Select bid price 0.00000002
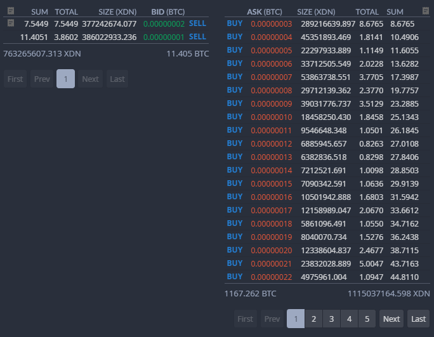 coord(164,24)
